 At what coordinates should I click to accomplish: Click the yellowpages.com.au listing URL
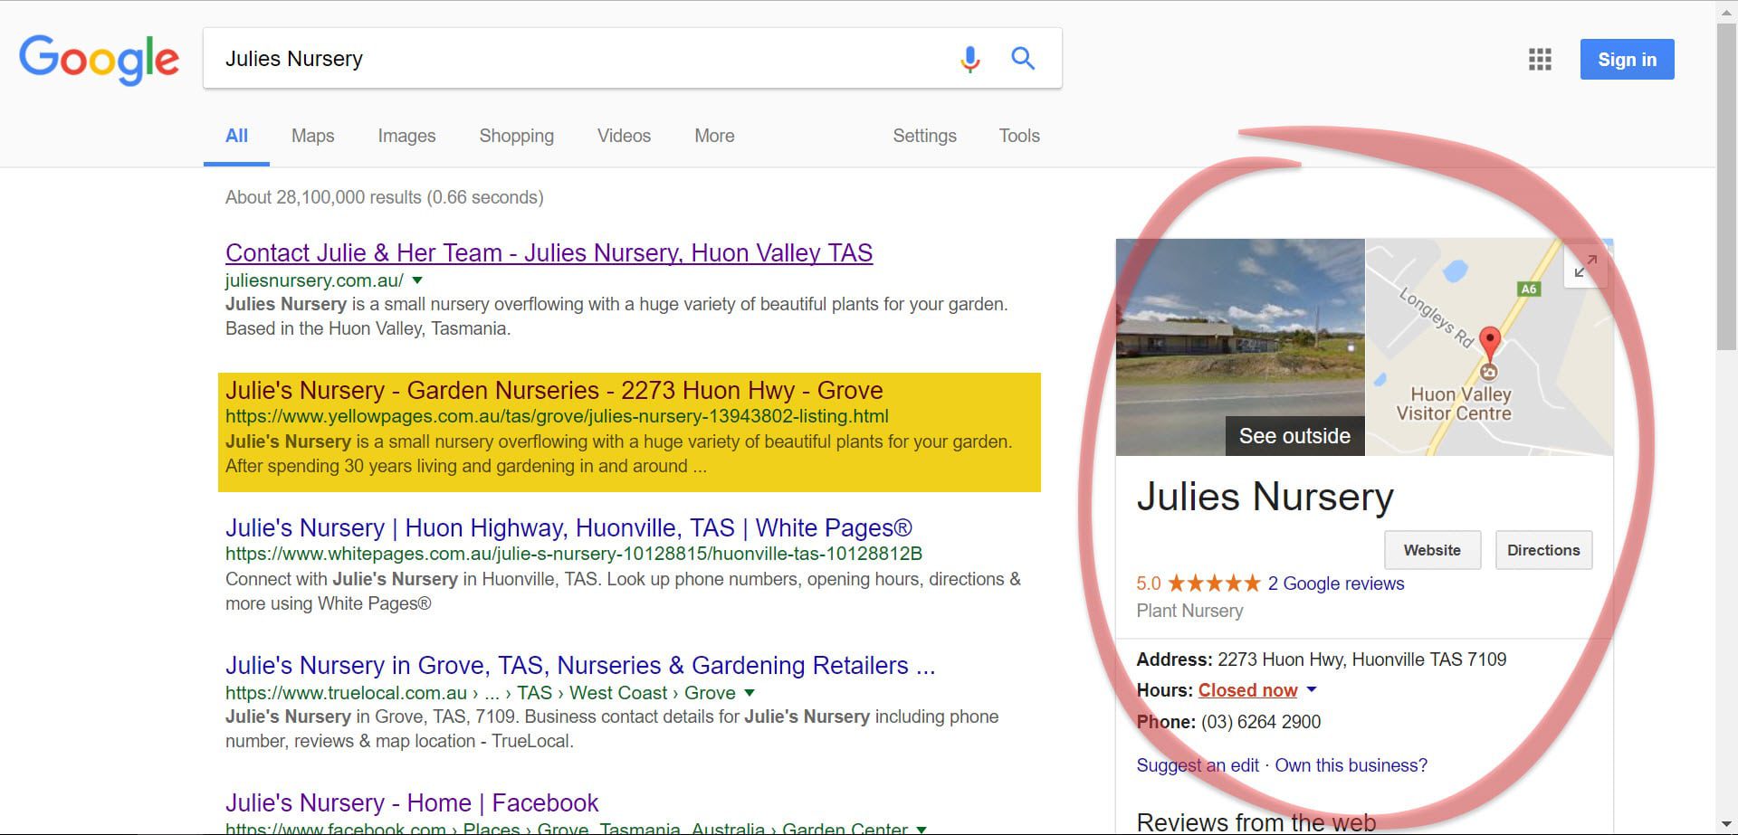[x=557, y=416]
